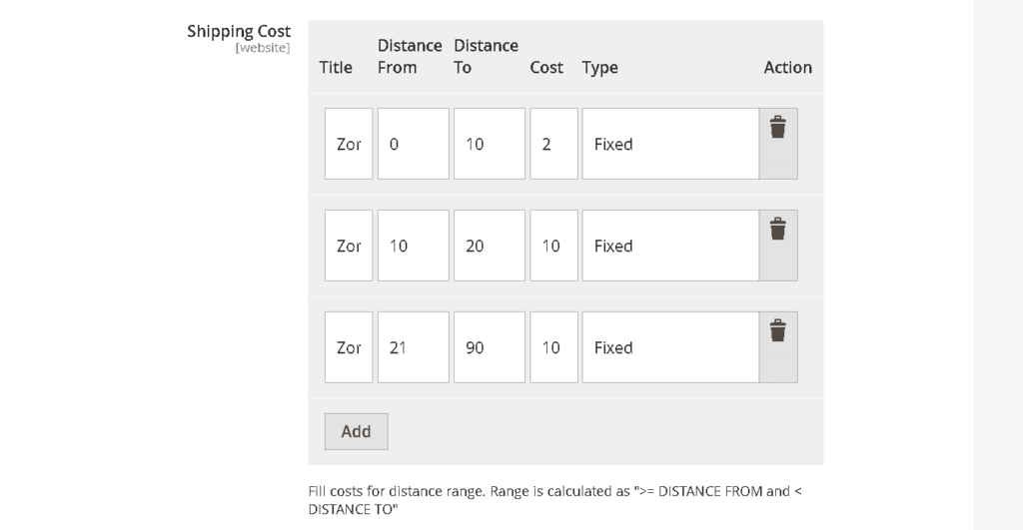Viewport: 1023px width, 530px height.
Task: Open Type dropdown in third row
Action: [x=669, y=347]
